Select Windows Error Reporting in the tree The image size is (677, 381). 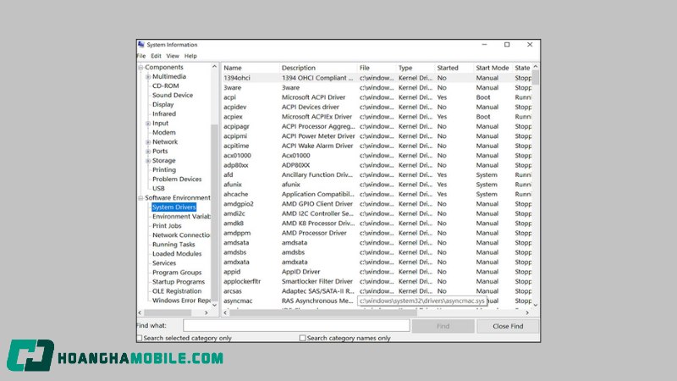(x=181, y=301)
